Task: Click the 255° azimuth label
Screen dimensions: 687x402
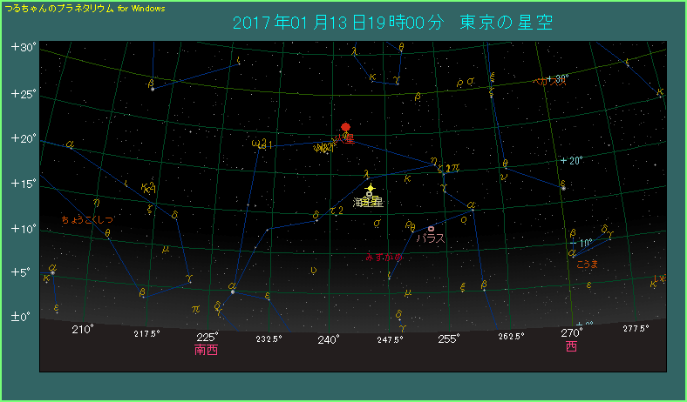Action: point(449,339)
